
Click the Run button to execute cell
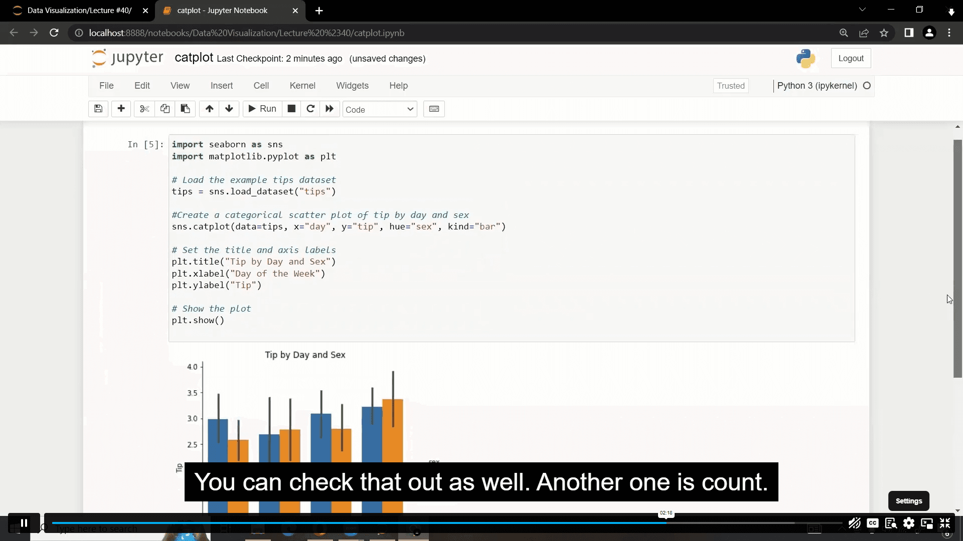click(261, 109)
